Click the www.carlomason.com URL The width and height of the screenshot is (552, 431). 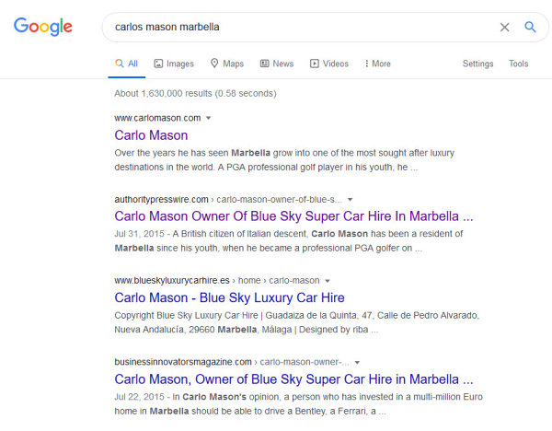tap(157, 118)
